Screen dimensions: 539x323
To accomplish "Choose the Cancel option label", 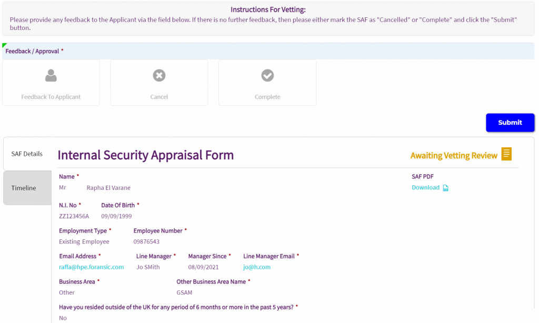I will 159,97.
